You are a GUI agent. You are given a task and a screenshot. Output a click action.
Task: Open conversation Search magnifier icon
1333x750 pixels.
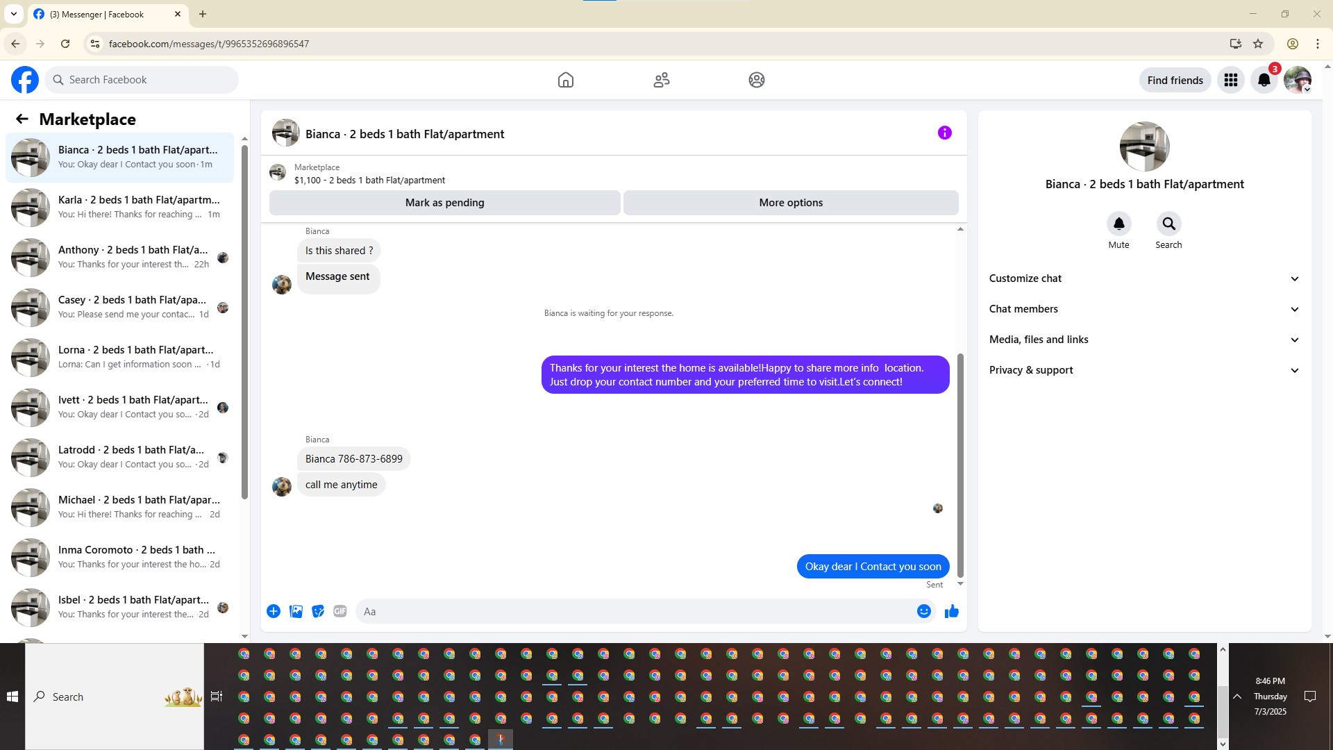tap(1168, 224)
